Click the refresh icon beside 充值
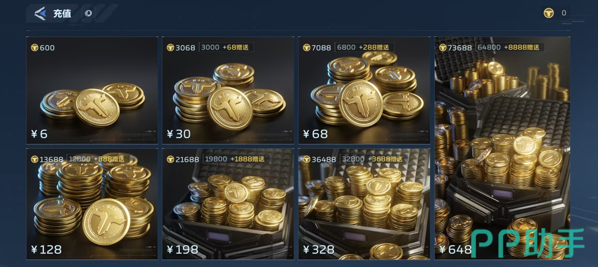This screenshot has height=267, width=598. [88, 13]
